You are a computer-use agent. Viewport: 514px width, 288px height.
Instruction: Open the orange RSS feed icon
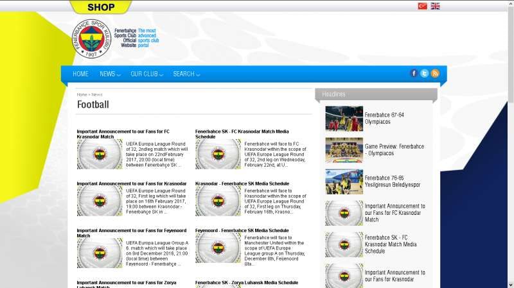click(x=435, y=73)
